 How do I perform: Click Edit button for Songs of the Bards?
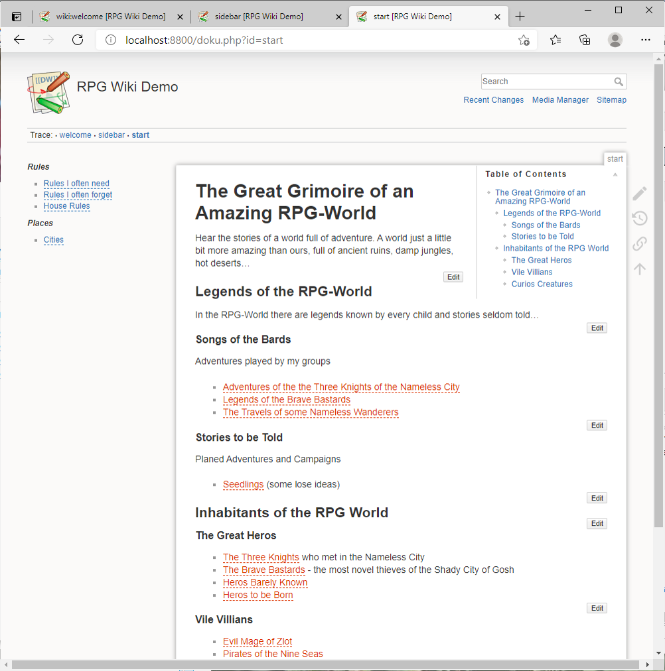[597, 425]
